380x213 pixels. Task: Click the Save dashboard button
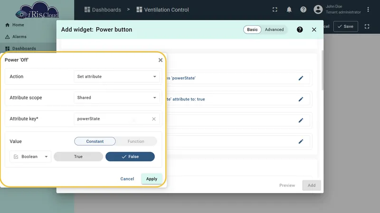point(346,27)
